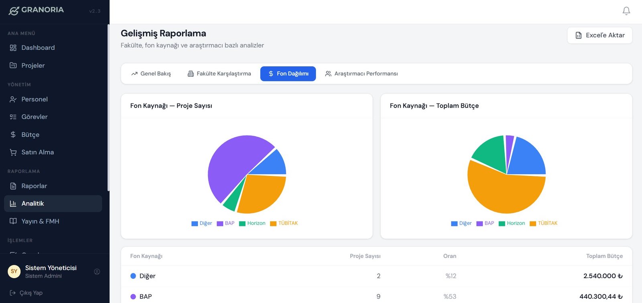Toggle BAP legend in Proje Sayısı chart

[x=226, y=224]
